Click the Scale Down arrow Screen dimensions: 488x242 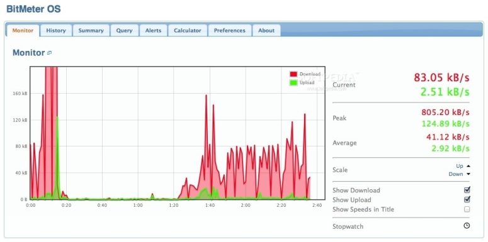coord(468,174)
